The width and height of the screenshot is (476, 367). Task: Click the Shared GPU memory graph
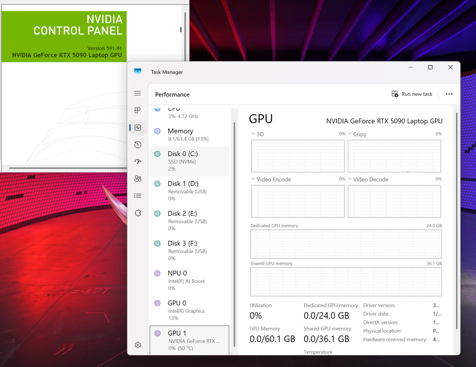click(346, 282)
